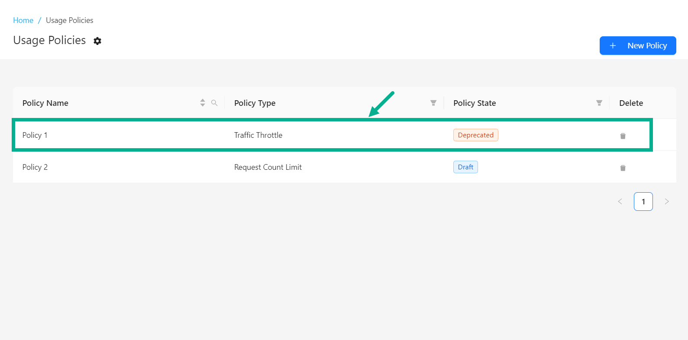
Task: Click the plus icon on New Policy
Action: (613, 46)
